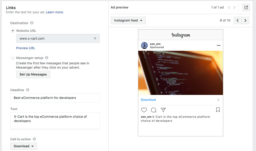
Task: Click the Links section heading
Action: (11, 8)
